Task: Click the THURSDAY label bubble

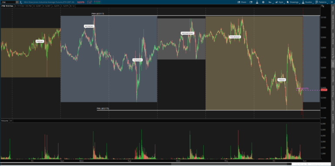Action: (x=235, y=37)
